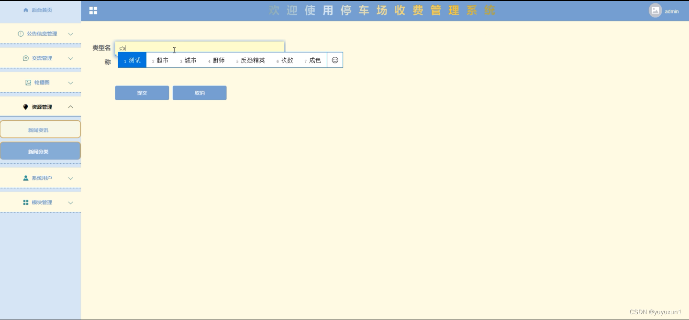Click the 资源管理 bulb icon
Viewport: 689px width, 320px height.
coord(26,107)
